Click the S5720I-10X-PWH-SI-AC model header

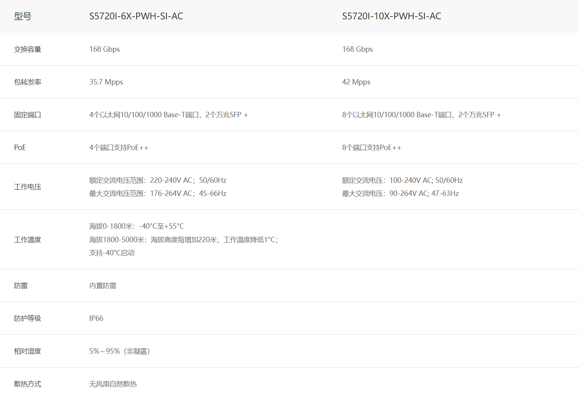click(391, 16)
